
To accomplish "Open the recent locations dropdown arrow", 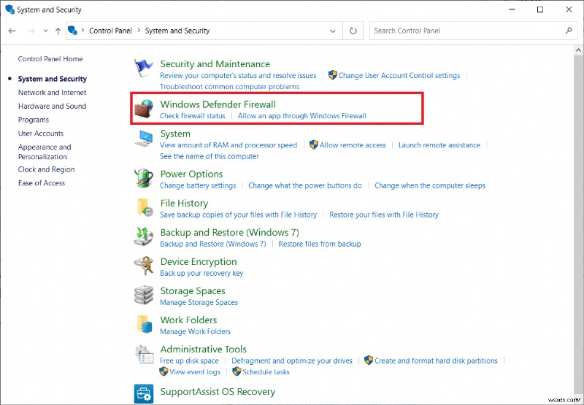I will tap(45, 31).
